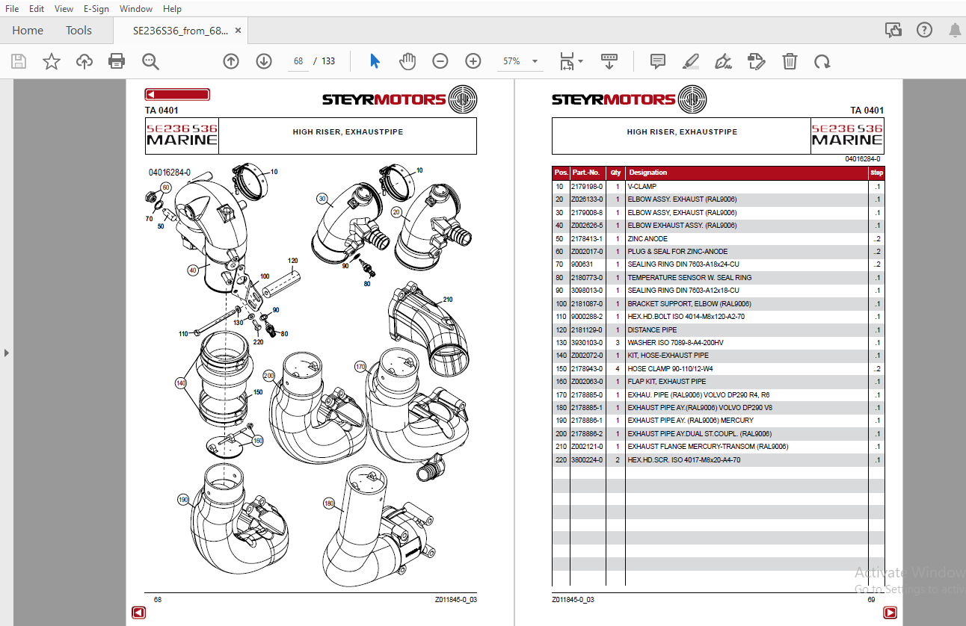Click callout 180 in the diagram
The height and width of the screenshot is (626, 966).
point(328,503)
